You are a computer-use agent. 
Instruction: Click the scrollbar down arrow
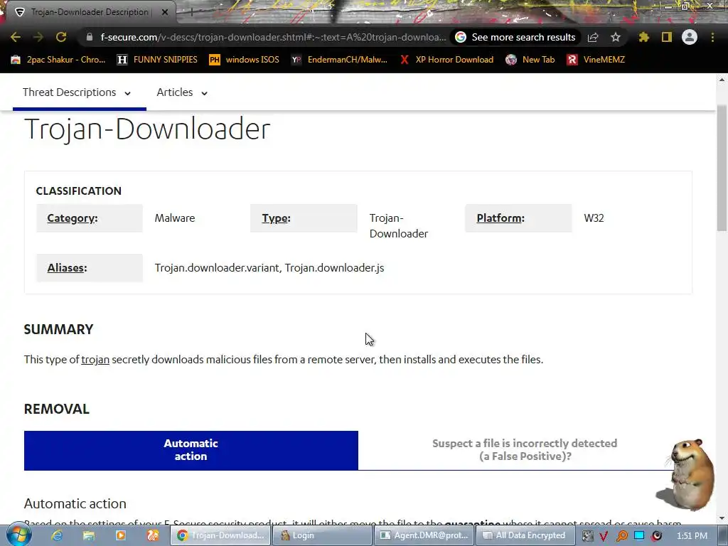pos(722,518)
